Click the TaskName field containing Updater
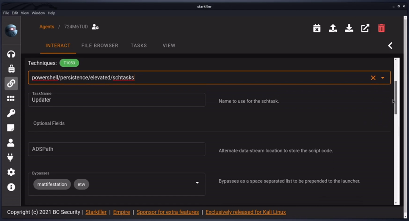The width and height of the screenshot is (409, 221). click(117, 100)
